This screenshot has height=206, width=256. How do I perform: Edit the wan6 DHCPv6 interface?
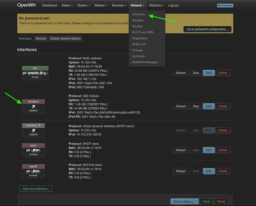(x=209, y=171)
